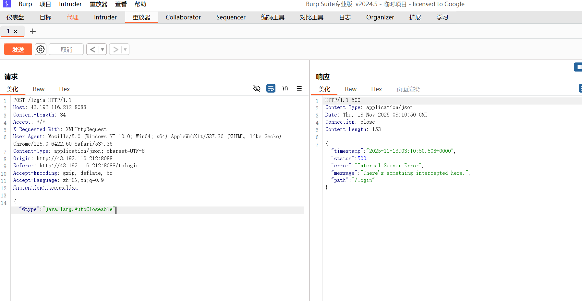The height and width of the screenshot is (301, 582).
Task: Select the request 美化 view tab
Action: tap(12, 89)
